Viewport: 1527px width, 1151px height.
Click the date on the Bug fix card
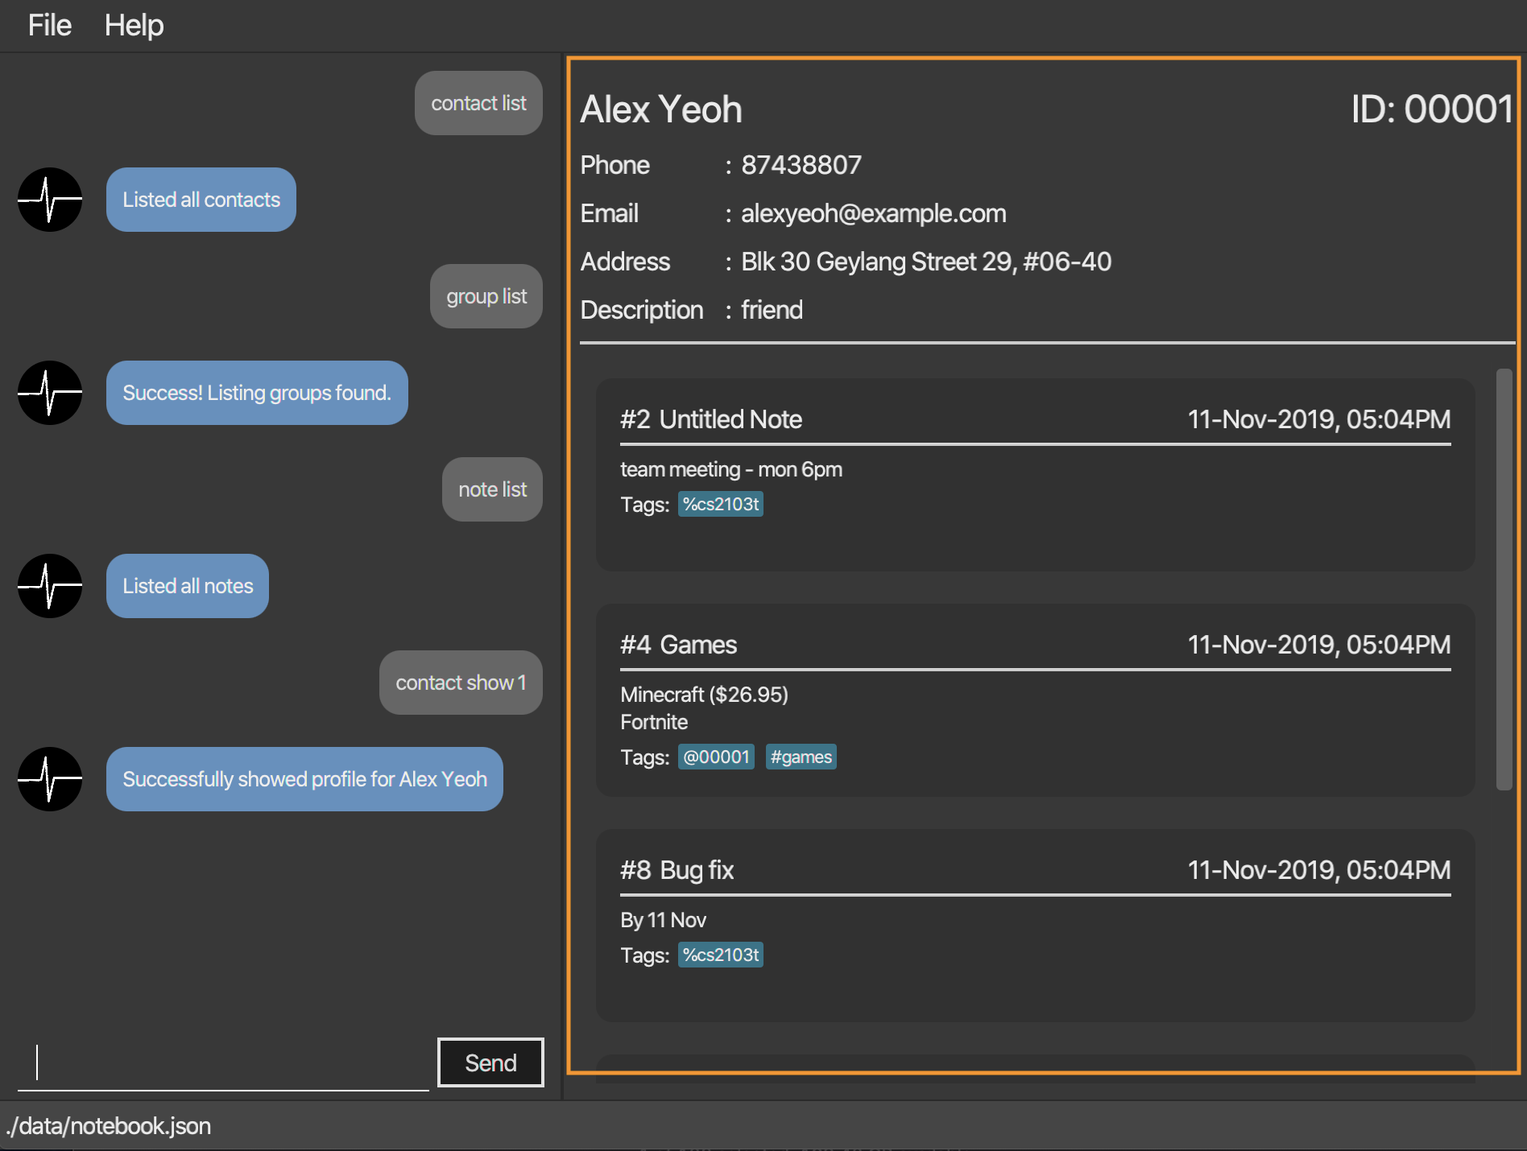[x=1319, y=870]
